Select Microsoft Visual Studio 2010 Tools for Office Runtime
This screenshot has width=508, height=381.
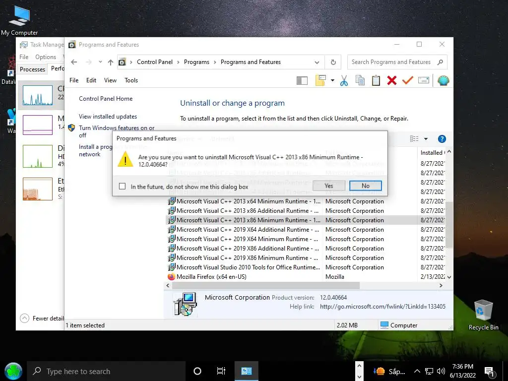248,267
